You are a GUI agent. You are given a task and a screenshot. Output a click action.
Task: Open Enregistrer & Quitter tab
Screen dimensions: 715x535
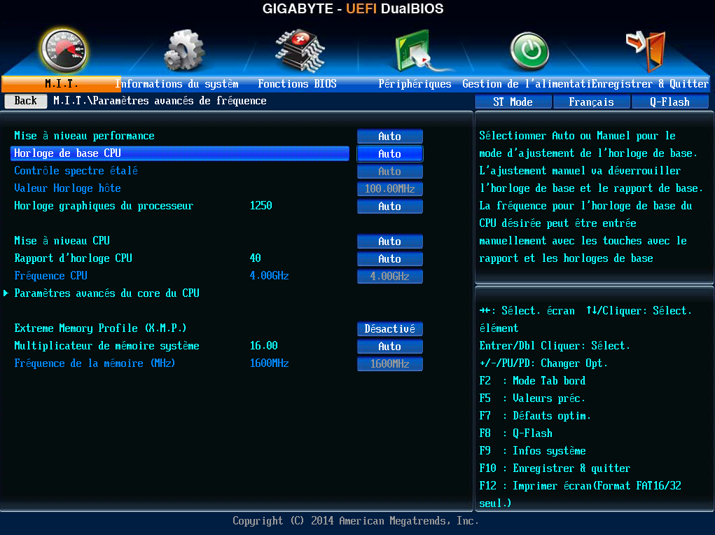[651, 84]
